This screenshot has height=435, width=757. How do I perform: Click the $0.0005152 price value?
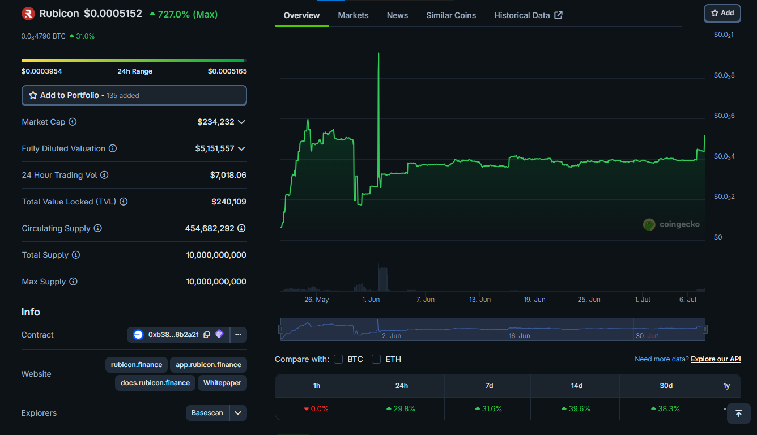(113, 14)
